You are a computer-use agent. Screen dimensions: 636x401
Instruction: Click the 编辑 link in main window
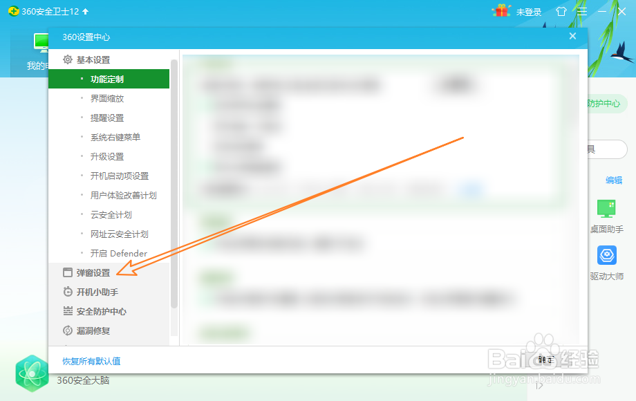pos(614,180)
